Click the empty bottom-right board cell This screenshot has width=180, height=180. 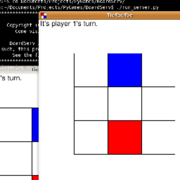click(x=158, y=137)
